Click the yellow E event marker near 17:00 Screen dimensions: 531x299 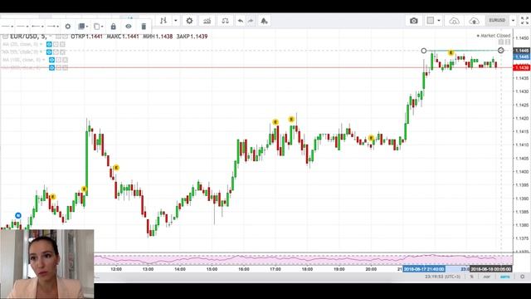(x=275, y=122)
